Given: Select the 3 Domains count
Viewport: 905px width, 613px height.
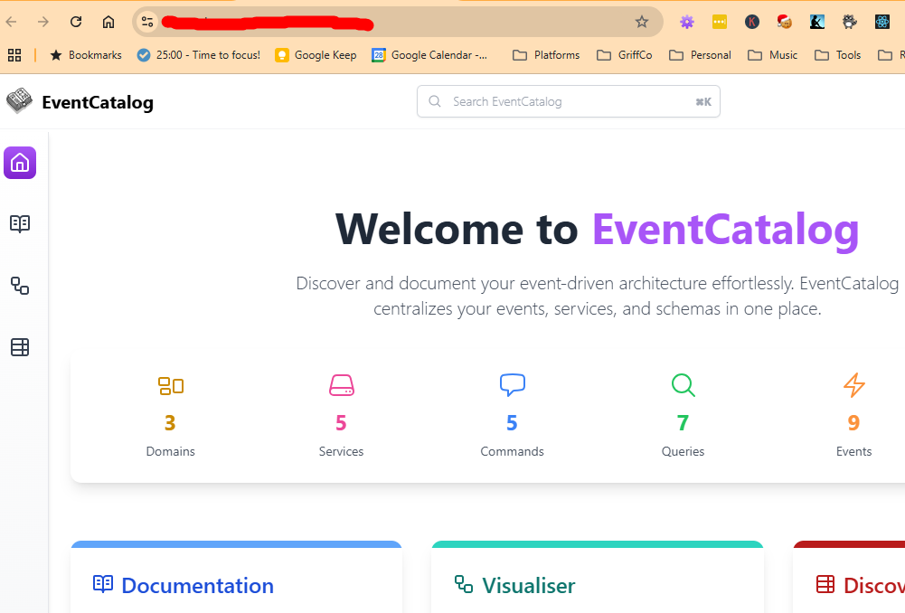Looking at the screenshot, I should [x=170, y=423].
